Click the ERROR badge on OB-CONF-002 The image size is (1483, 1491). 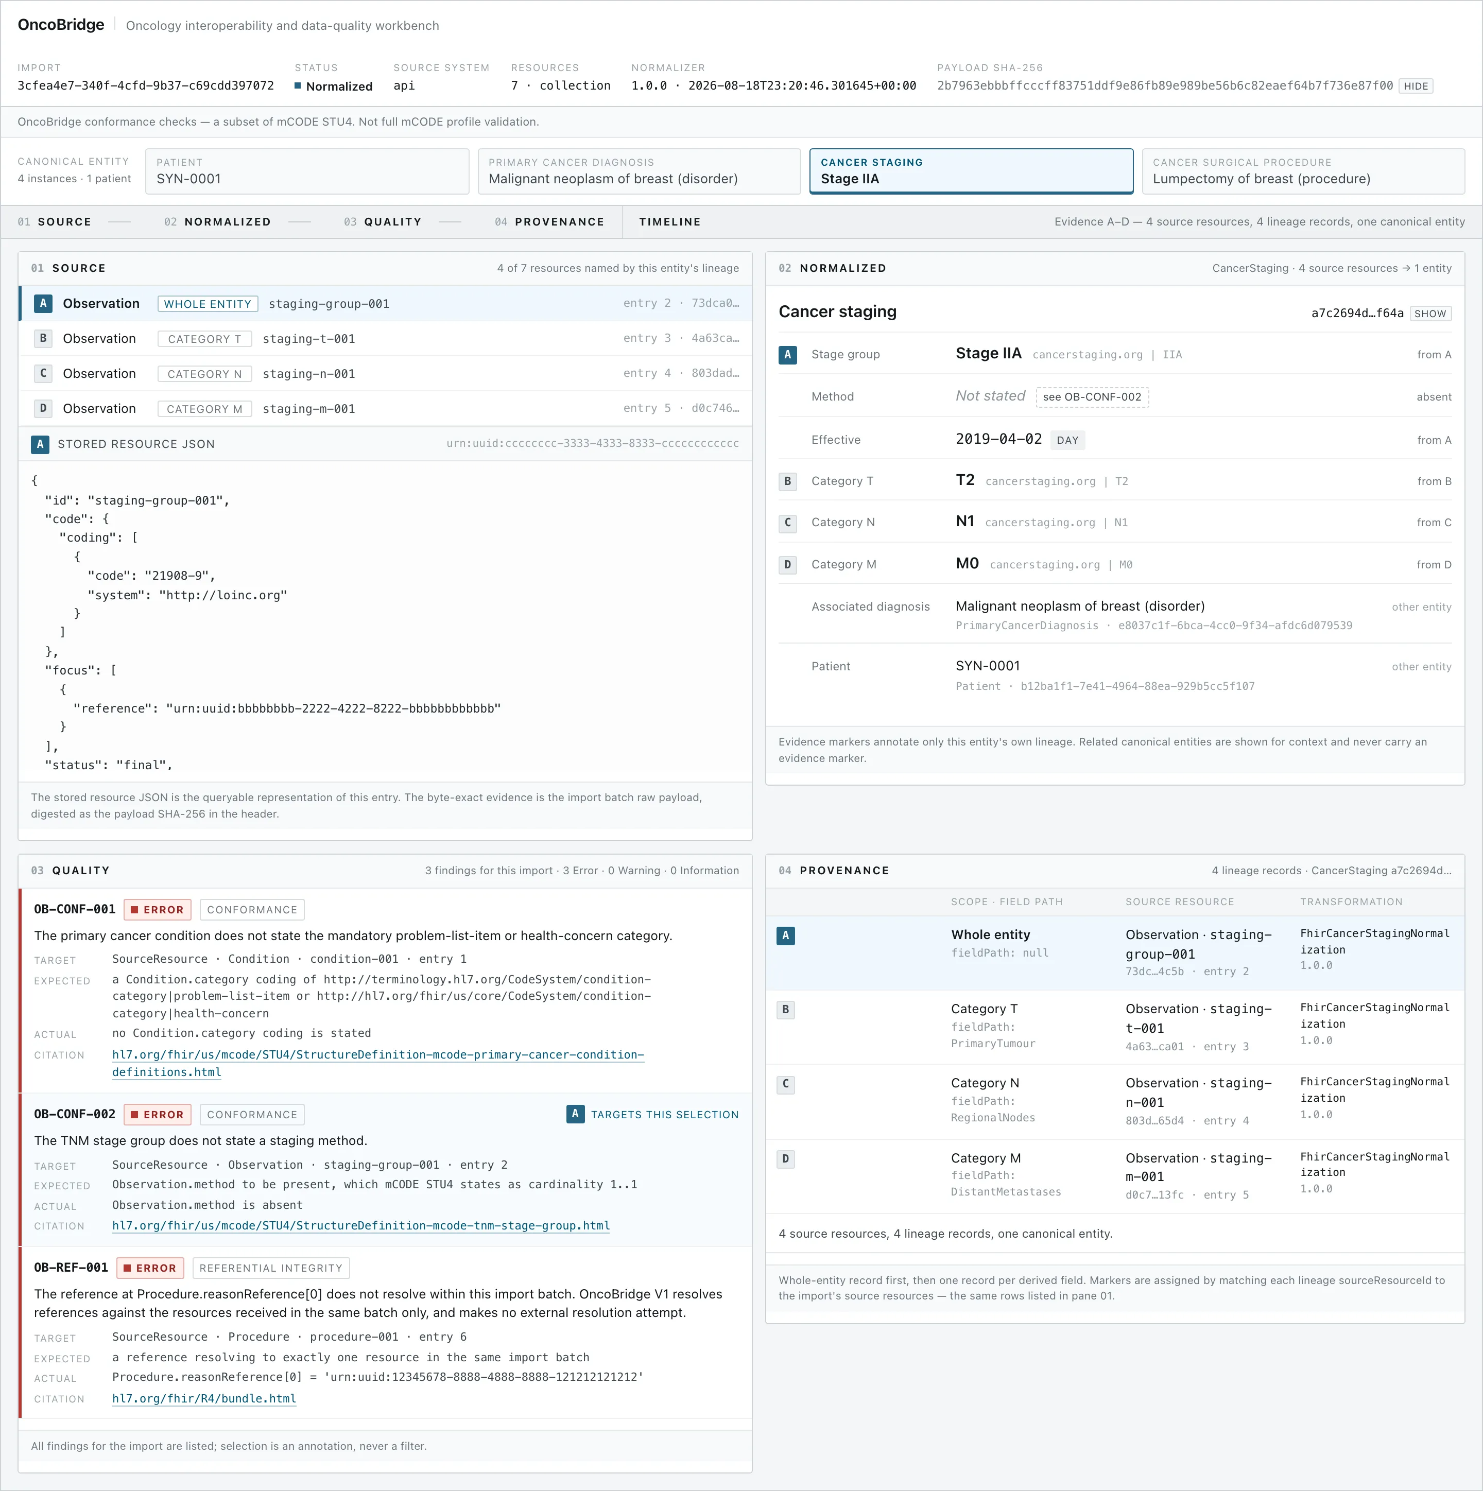[158, 1115]
